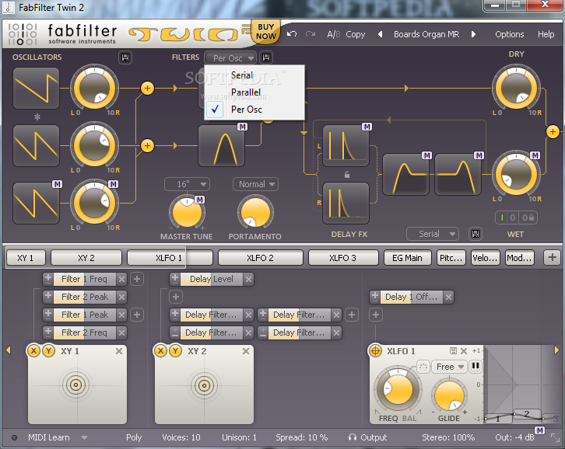
Task: Close the XY 1 modulation panel
Action: [119, 351]
